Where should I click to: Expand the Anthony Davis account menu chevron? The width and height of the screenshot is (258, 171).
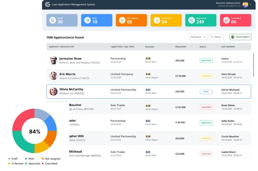click(x=251, y=5)
